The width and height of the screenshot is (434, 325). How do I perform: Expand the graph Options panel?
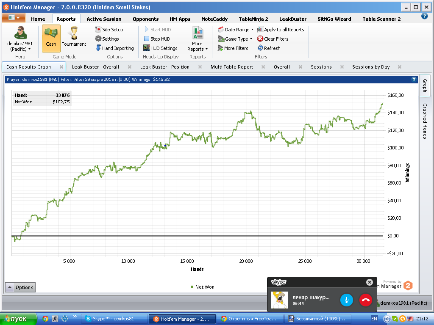(x=20, y=287)
